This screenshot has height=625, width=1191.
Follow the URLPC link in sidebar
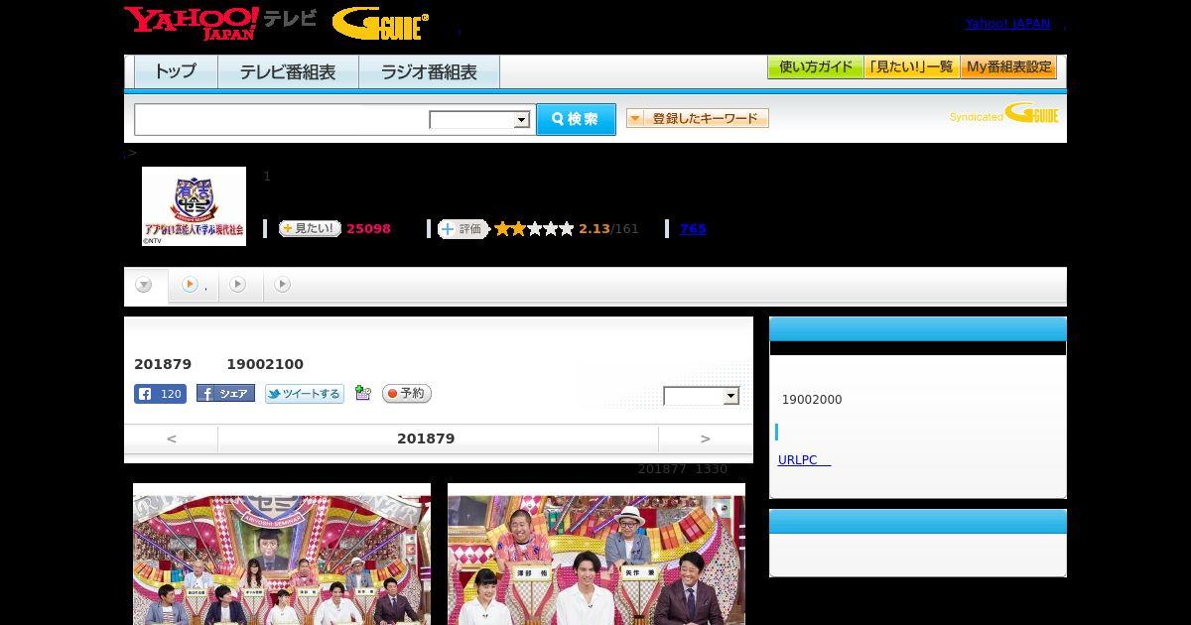[804, 460]
